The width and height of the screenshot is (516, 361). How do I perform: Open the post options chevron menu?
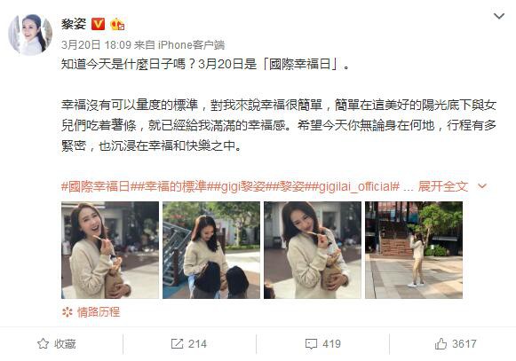pos(499,16)
